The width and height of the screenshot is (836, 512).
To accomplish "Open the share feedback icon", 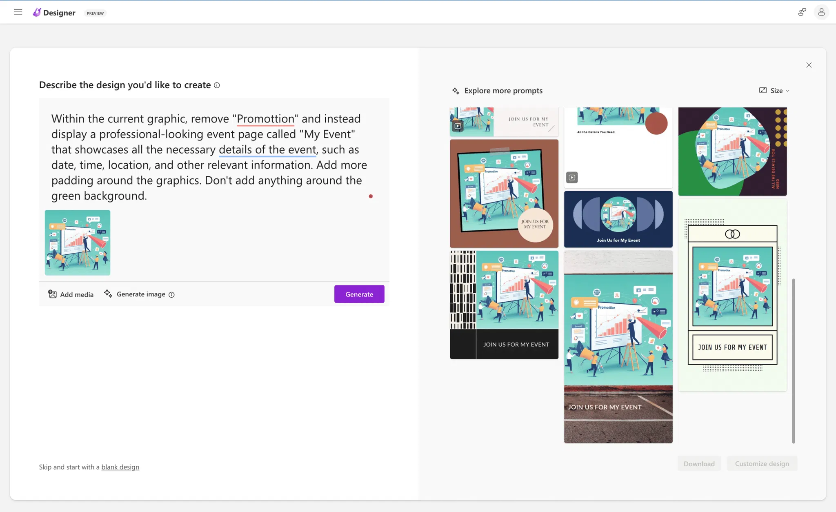I will pos(802,12).
